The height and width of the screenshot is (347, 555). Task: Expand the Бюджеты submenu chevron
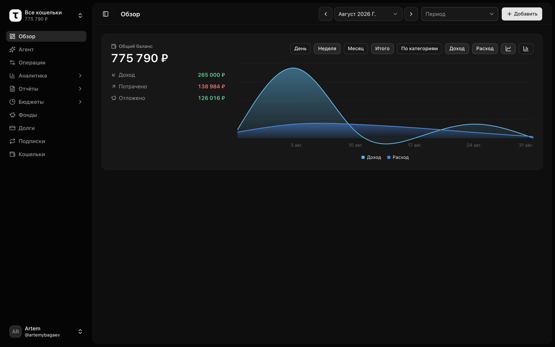click(80, 102)
